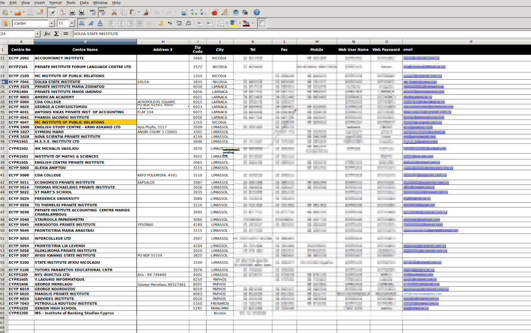The image size is (531, 333).
Task: Toggle bold formatting
Action: click(82, 23)
